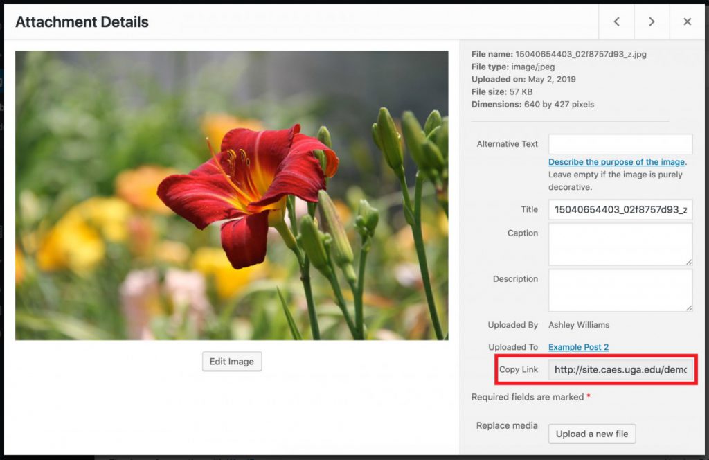
Task: Click the 'Attachment Details' heading
Action: 82,21
